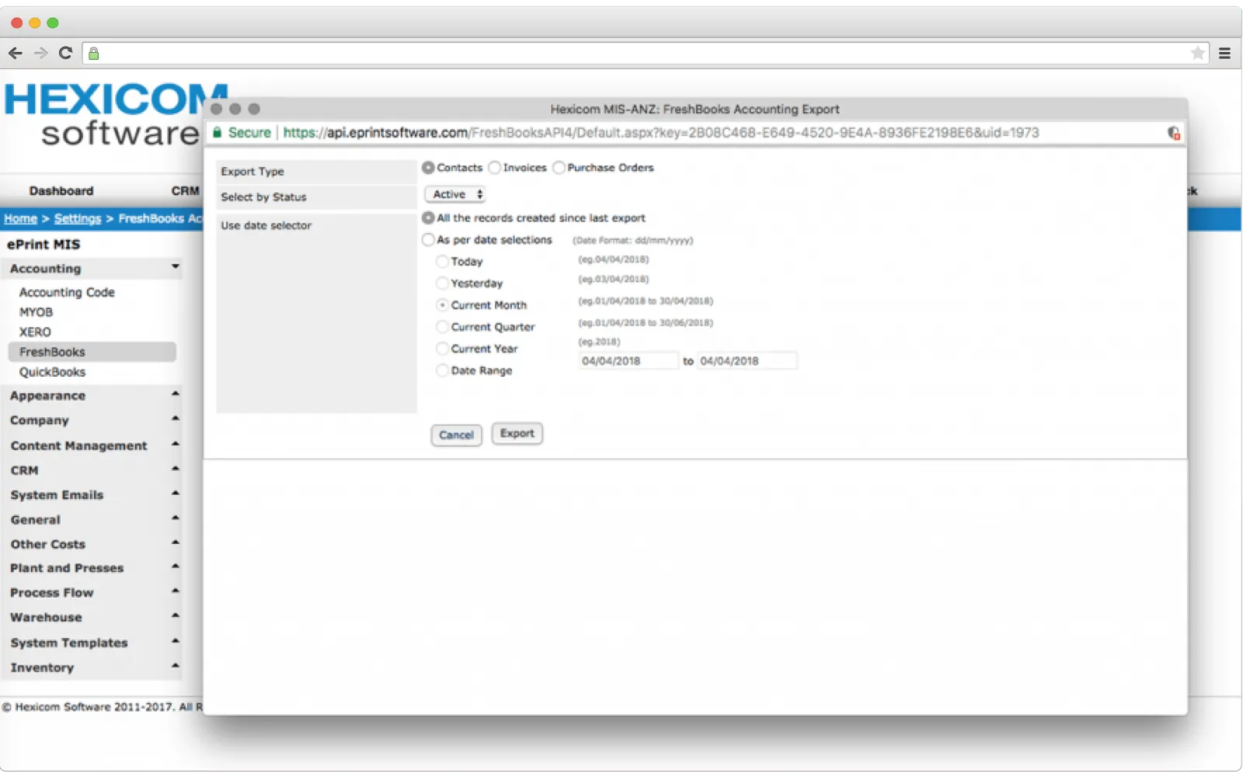Viewport: 1243px width, 777px height.
Task: Click the 'Select by Status' label
Action: 263,197
